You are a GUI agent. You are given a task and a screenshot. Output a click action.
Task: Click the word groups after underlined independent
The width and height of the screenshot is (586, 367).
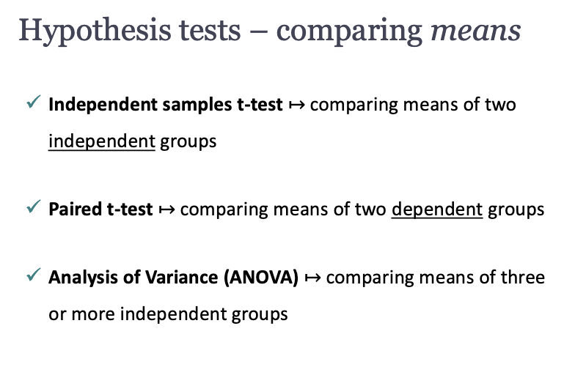pos(188,142)
